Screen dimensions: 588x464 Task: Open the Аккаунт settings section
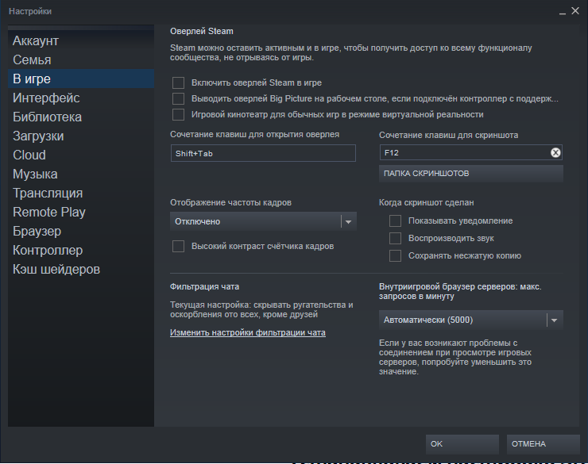[x=80, y=40]
